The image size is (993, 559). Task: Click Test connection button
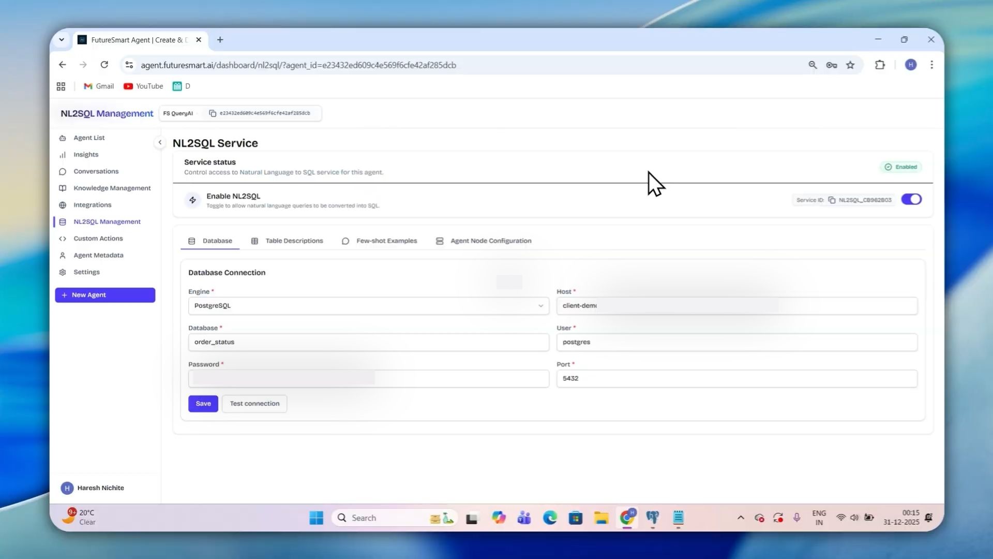[254, 404]
